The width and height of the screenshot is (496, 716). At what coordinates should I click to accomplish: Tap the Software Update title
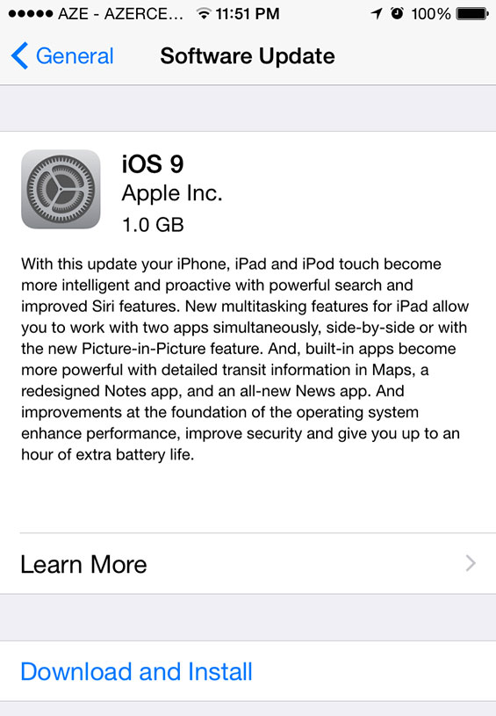(x=248, y=56)
